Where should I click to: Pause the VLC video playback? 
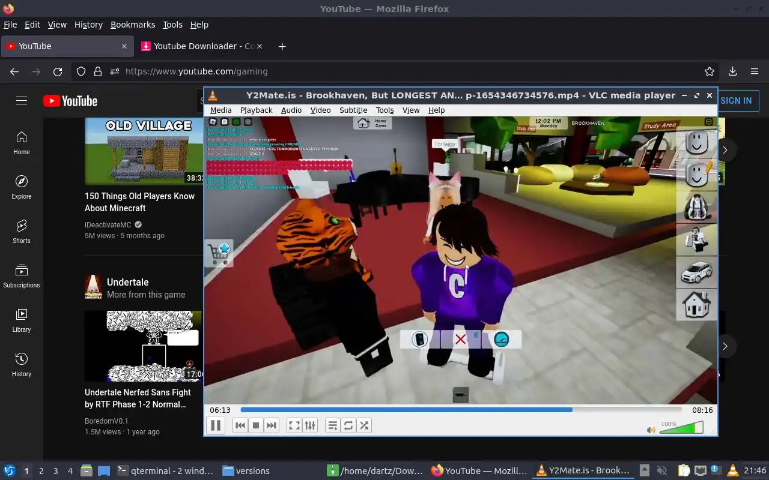(x=216, y=425)
